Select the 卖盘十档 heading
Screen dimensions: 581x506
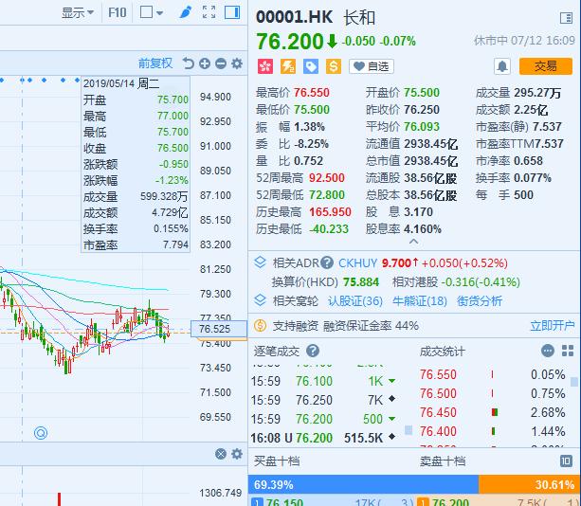[443, 461]
